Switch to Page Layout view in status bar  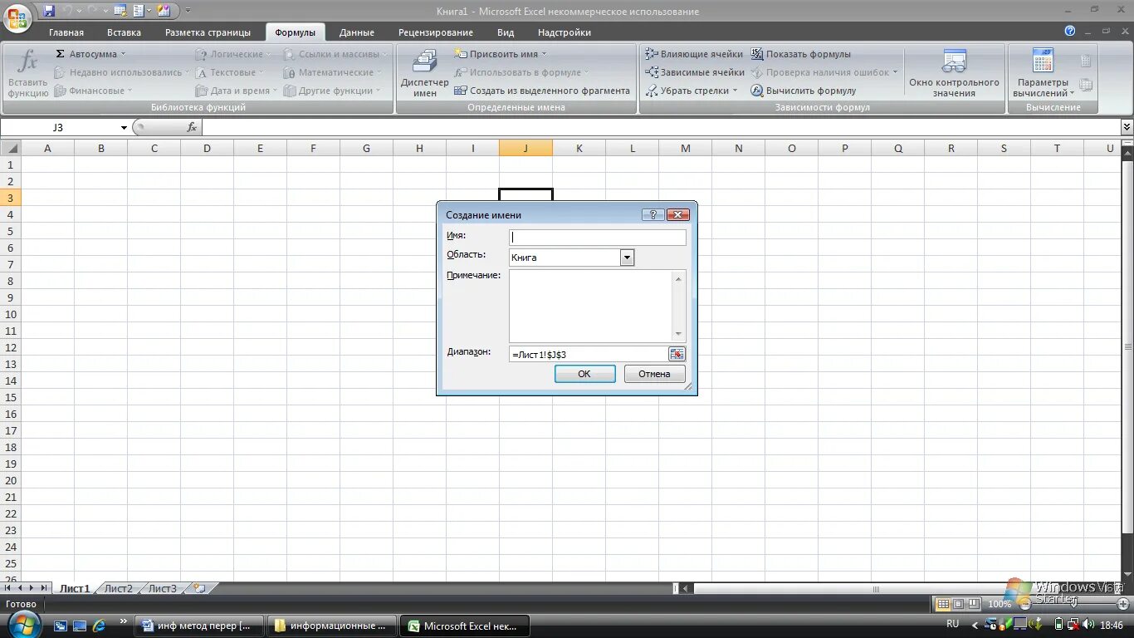pyautogui.click(x=959, y=604)
